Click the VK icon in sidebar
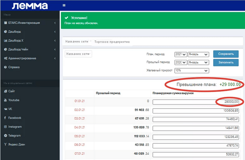This screenshot has width=245, height=160. pyautogui.click(x=6, y=109)
